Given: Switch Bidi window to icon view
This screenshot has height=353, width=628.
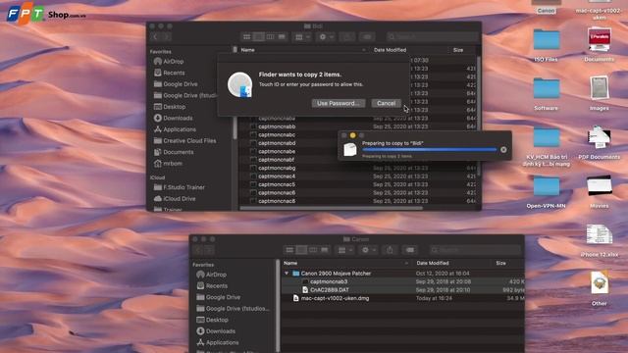Looking at the screenshot, I should [246, 37].
